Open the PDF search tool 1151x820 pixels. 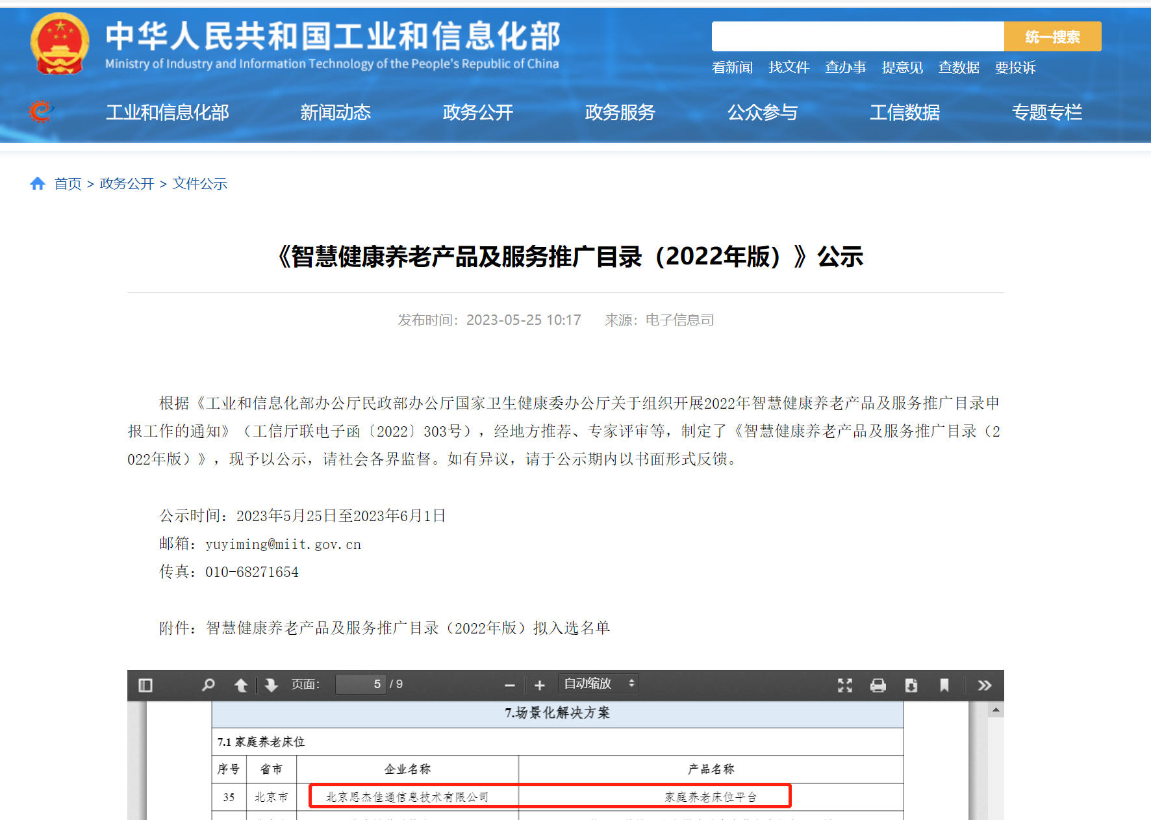[x=207, y=684]
